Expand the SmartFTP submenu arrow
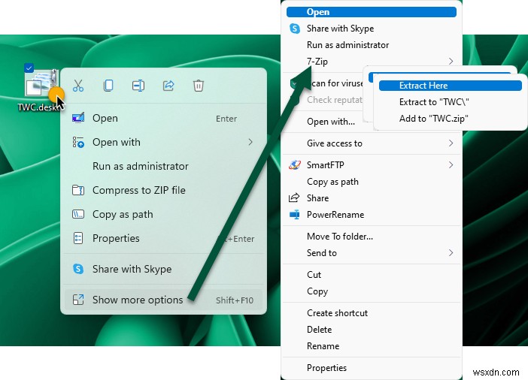The image size is (528, 380). pyautogui.click(x=451, y=164)
